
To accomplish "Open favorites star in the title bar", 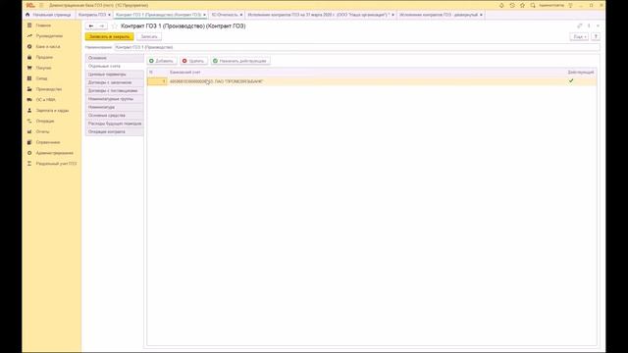I will [x=522, y=5].
